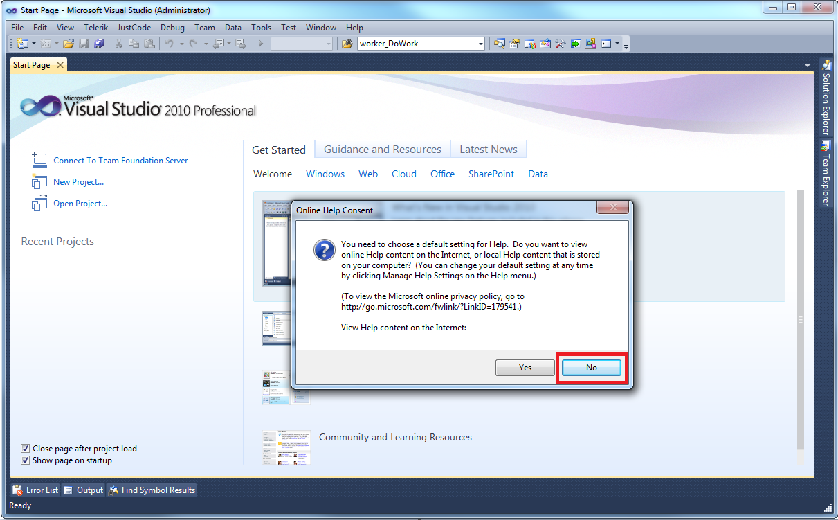Click the Add New Item toolbar icon
838x520 pixels.
point(46,44)
